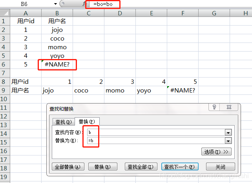Click the 查找内容 input field
Image resolution: width=252 pixels, height=183 pixels.
(156, 132)
